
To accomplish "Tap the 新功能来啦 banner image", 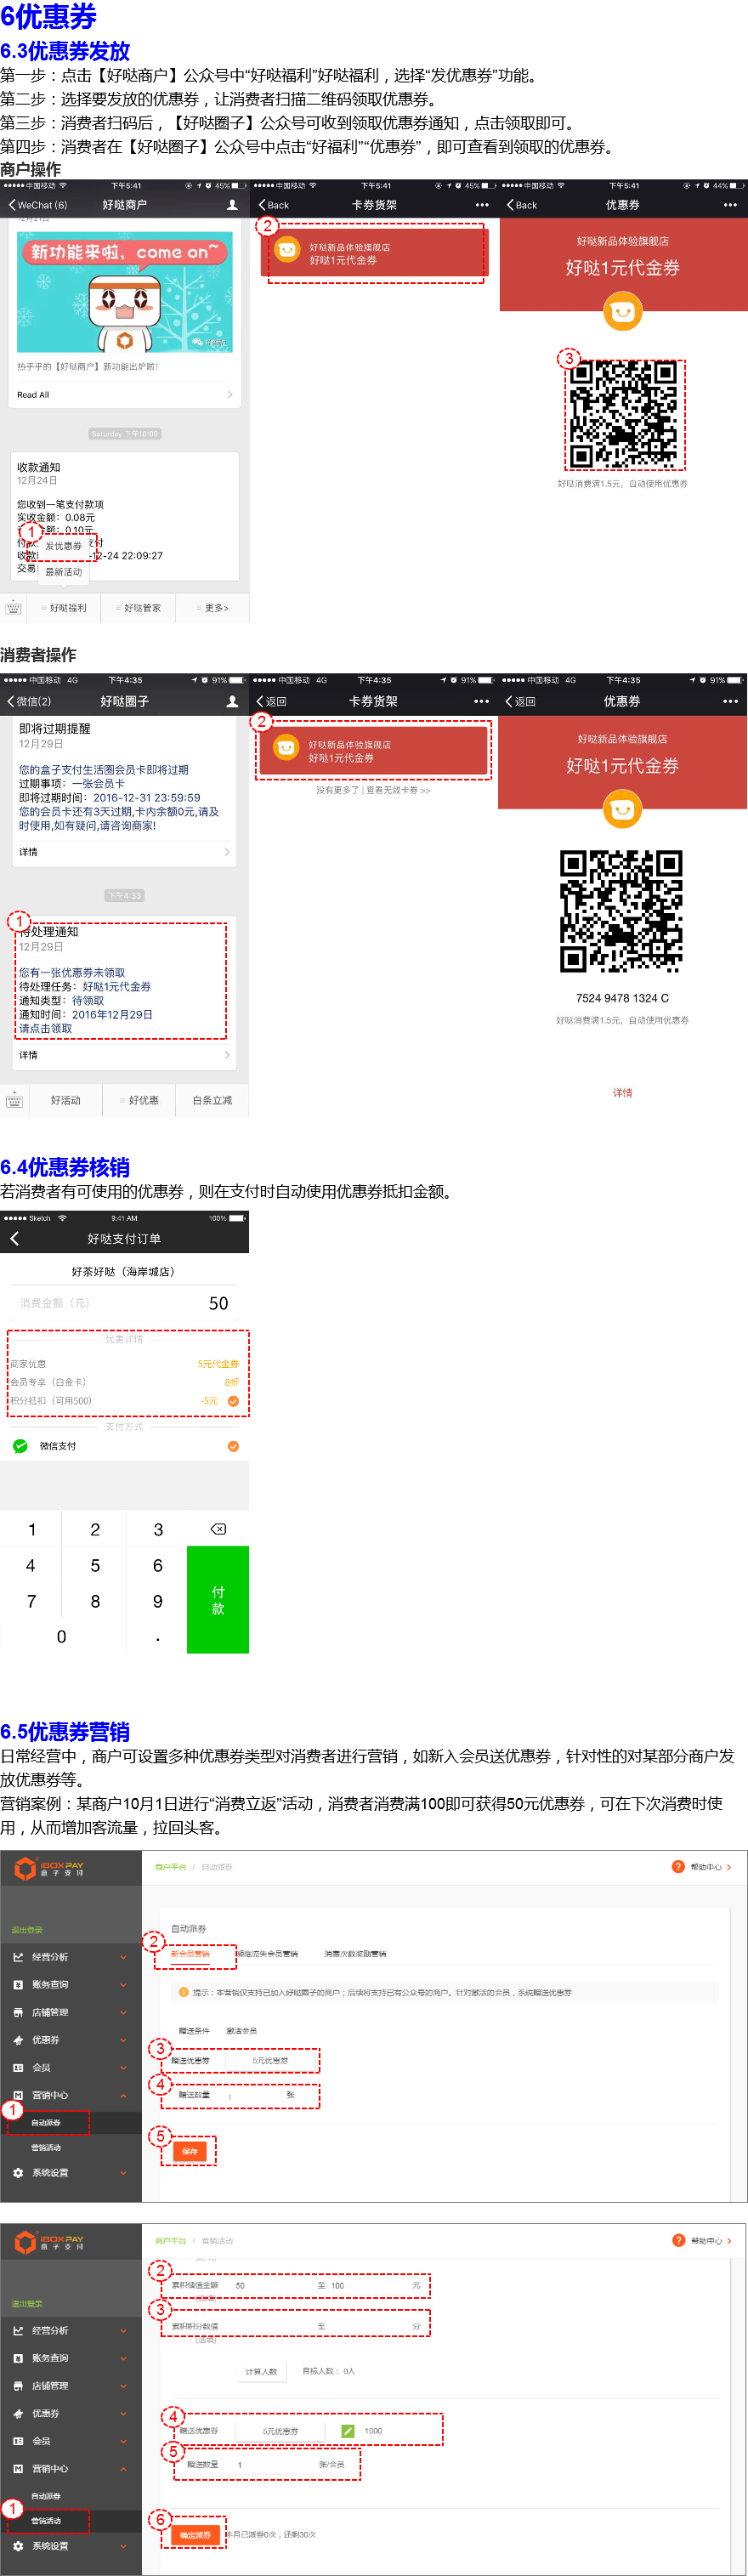I will (124, 291).
